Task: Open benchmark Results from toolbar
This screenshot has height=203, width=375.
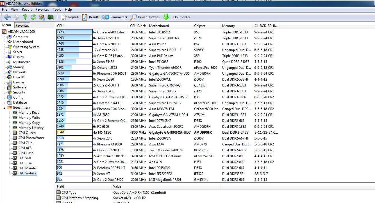Action: [x=90, y=17]
